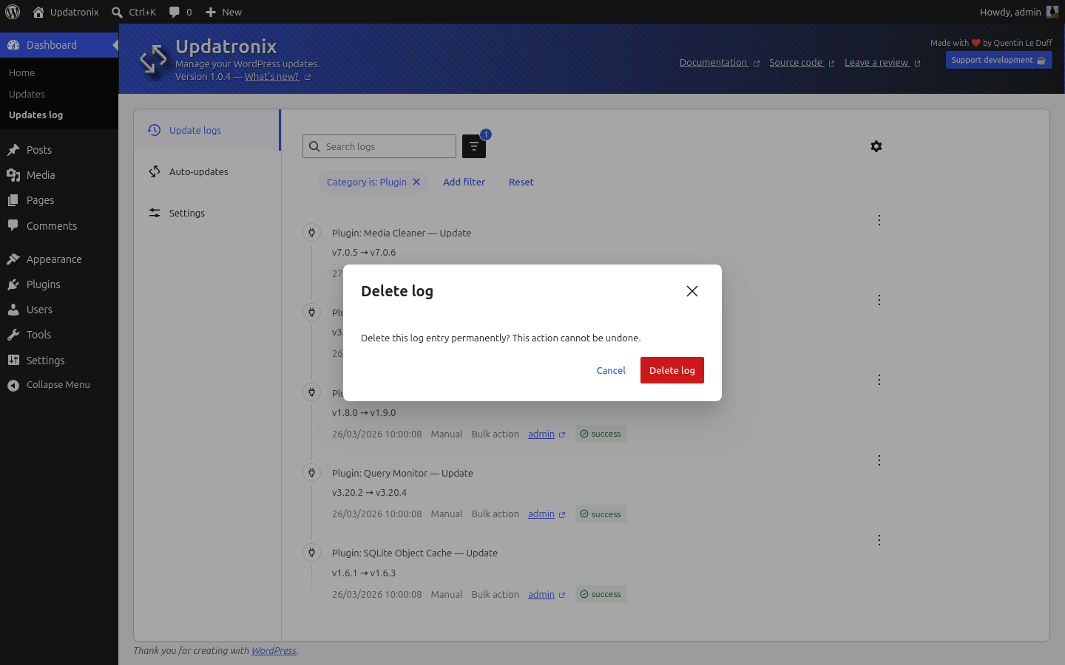The height and width of the screenshot is (665, 1065).
Task: Open the Documentation link
Action: coord(713,62)
